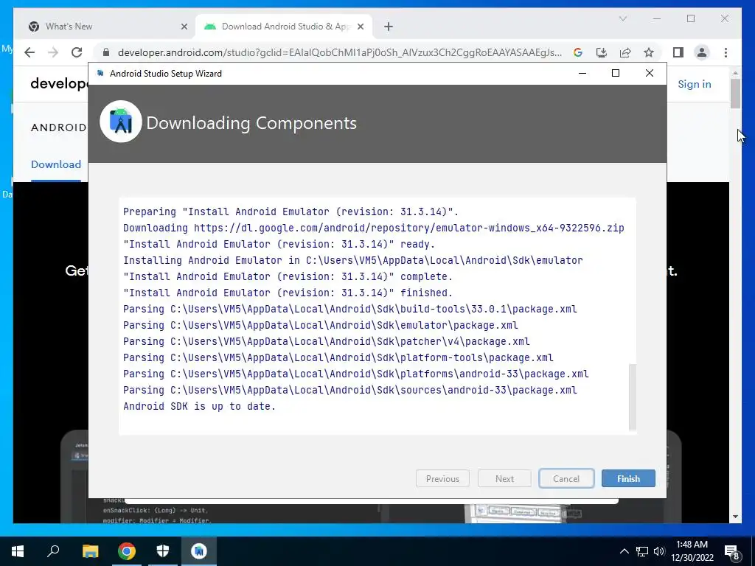The image size is (755, 566).
Task: Click the Cancel button in the wizard
Action: click(566, 478)
